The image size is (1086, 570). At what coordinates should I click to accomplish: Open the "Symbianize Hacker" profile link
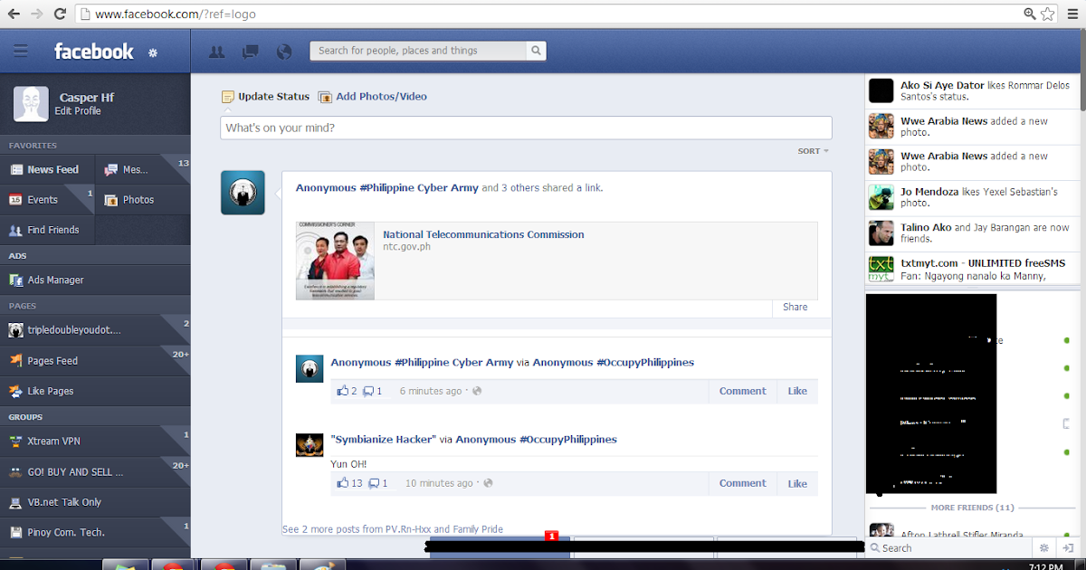pyautogui.click(x=384, y=439)
